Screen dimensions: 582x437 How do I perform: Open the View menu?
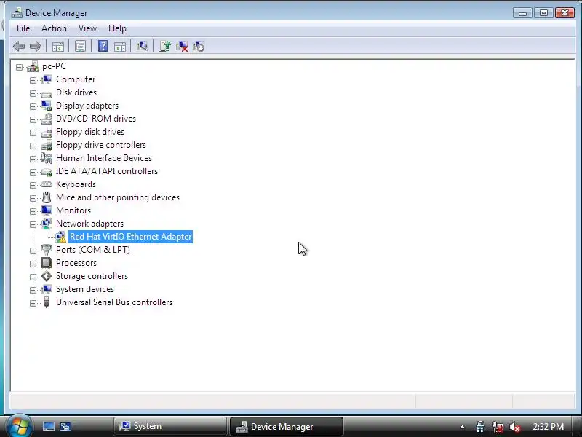tap(87, 28)
